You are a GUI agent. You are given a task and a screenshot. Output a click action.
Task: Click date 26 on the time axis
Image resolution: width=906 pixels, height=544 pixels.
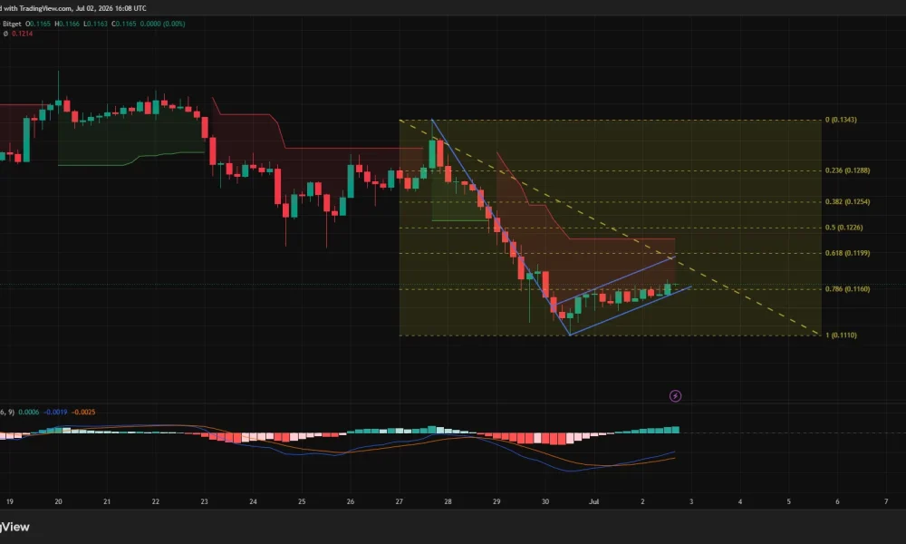tap(350, 501)
